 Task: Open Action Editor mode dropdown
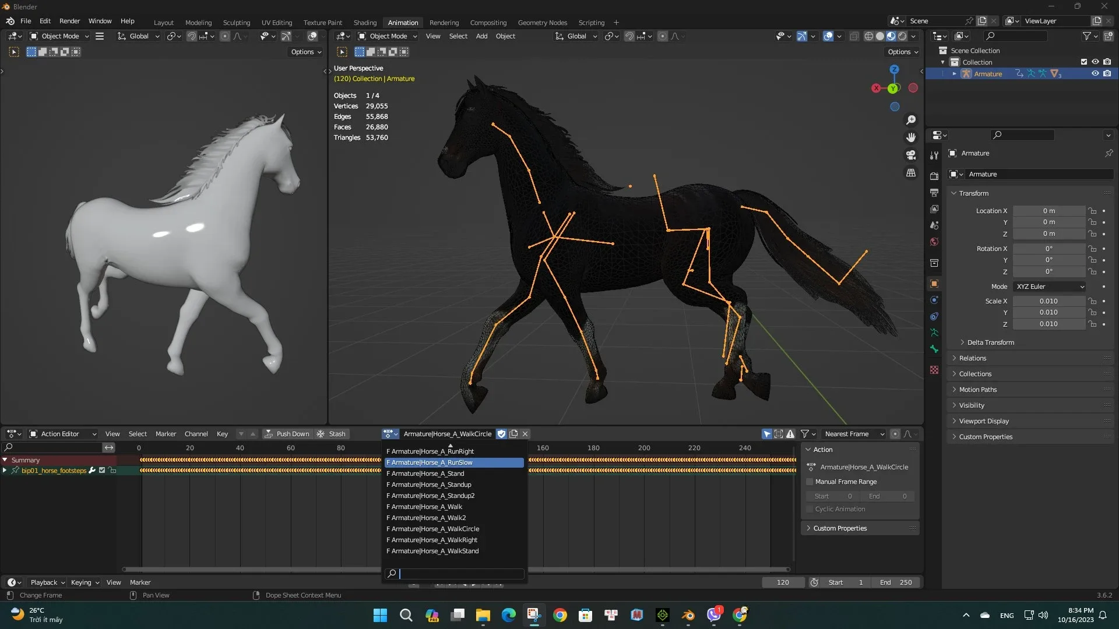pyautogui.click(x=63, y=434)
